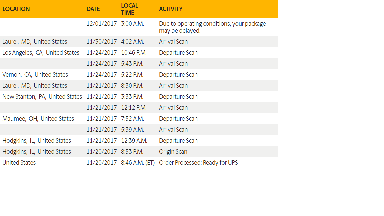Click the 12:12 P.M. time cell

(134, 108)
